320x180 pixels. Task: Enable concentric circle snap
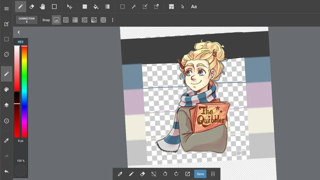click(103, 20)
